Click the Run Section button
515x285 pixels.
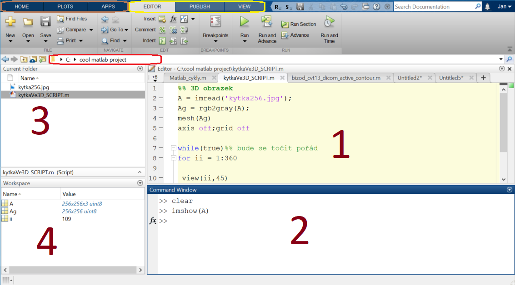pyautogui.click(x=299, y=25)
